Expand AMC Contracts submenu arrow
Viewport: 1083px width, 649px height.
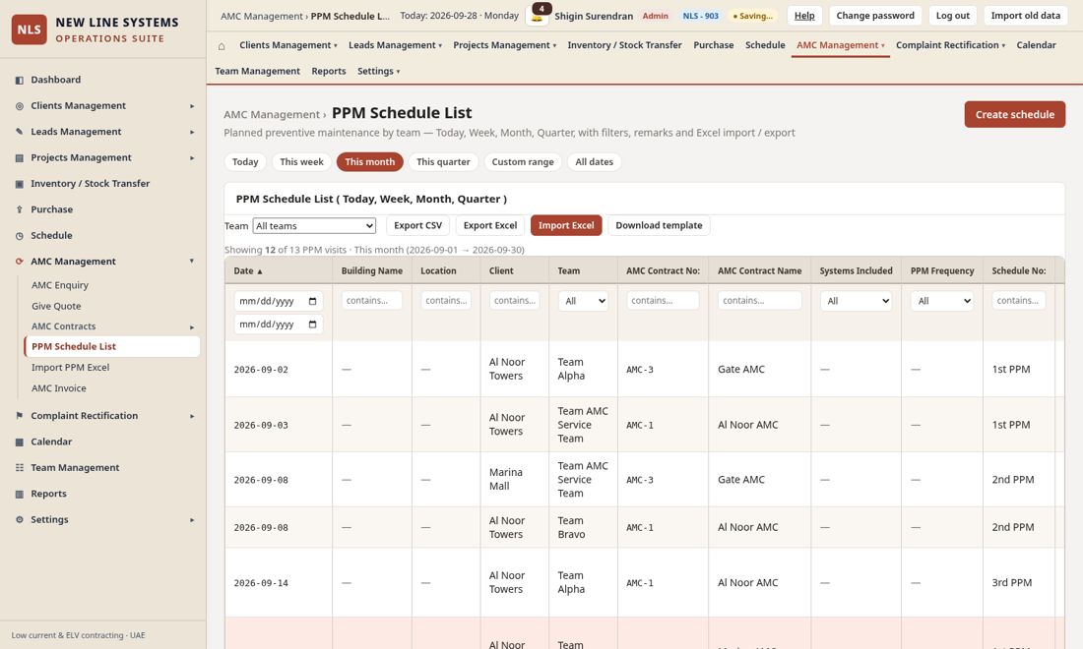[192, 327]
